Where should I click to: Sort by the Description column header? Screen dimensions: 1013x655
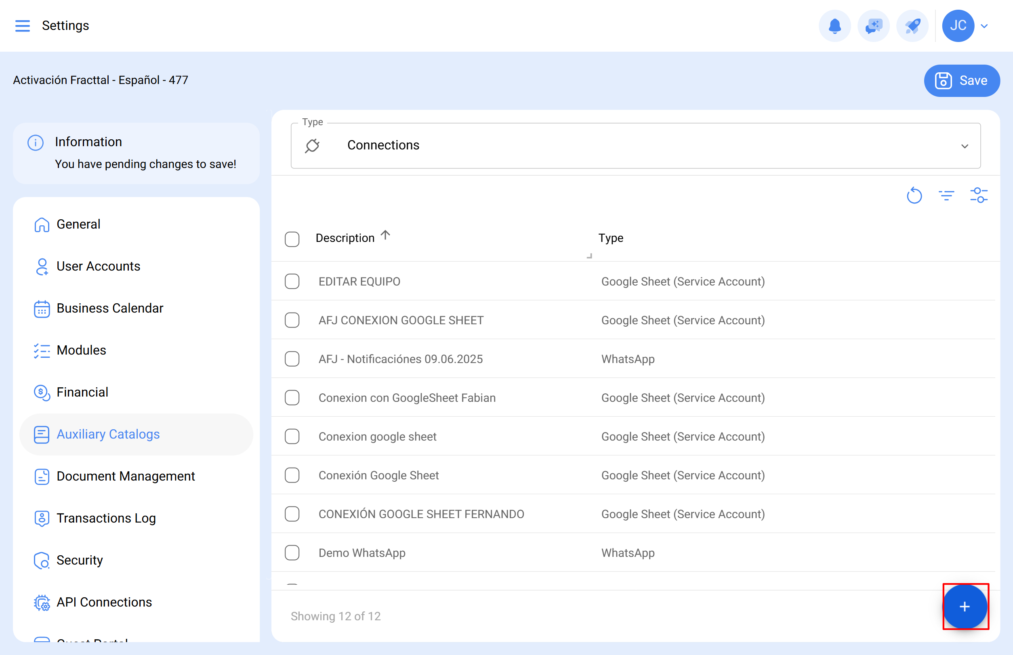345,238
